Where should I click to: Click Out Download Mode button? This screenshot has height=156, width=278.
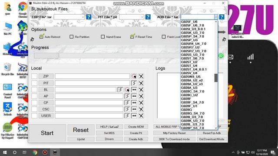point(212,139)
